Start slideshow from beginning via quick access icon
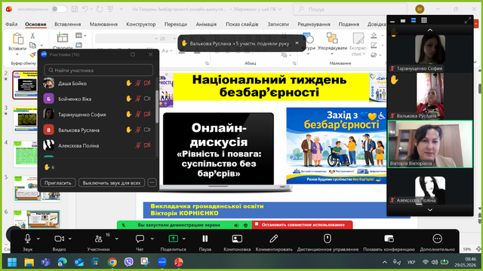 110,9
